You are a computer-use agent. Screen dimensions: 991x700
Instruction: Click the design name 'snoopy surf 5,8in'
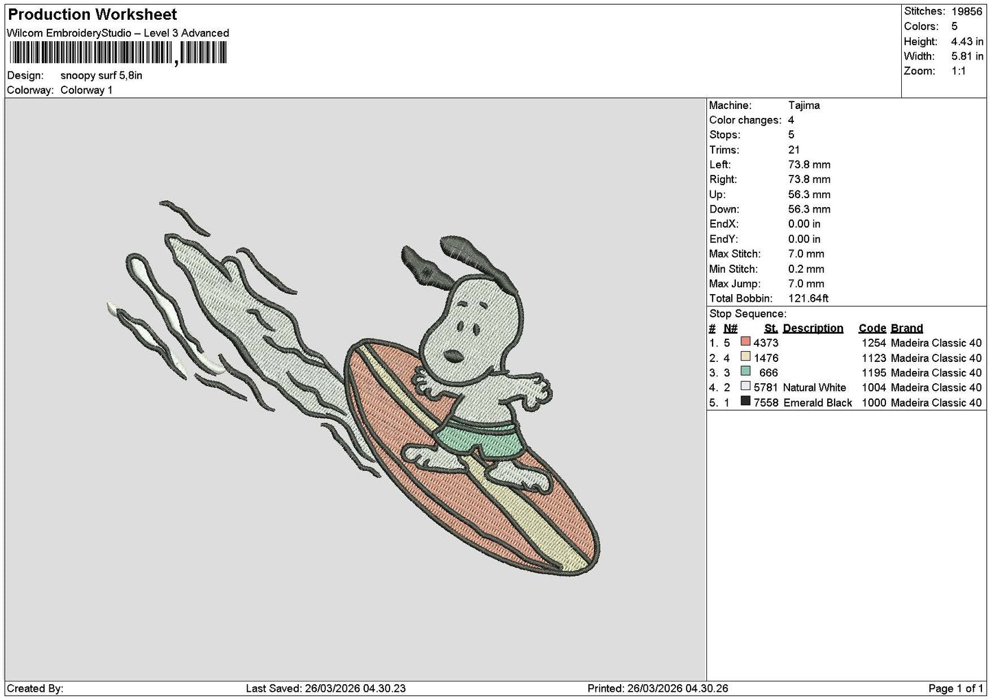(102, 75)
